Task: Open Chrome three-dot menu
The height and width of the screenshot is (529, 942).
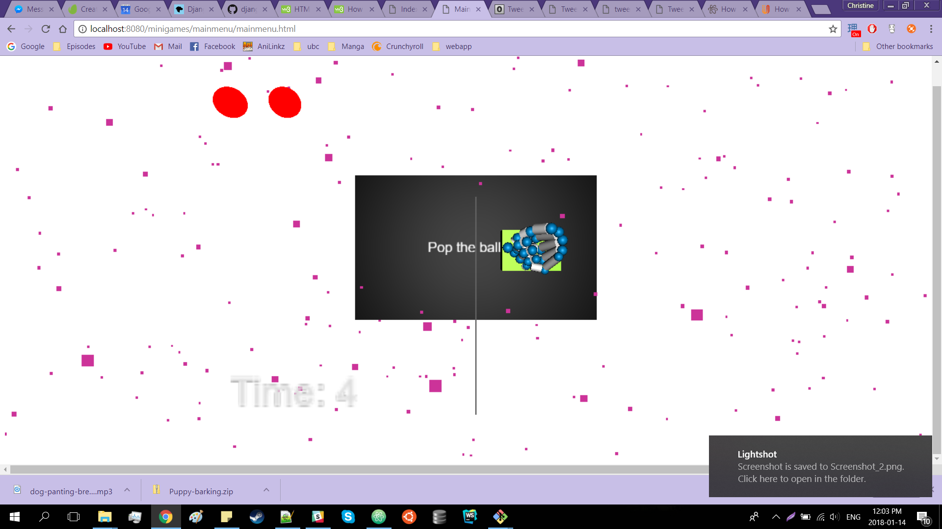Action: point(931,29)
